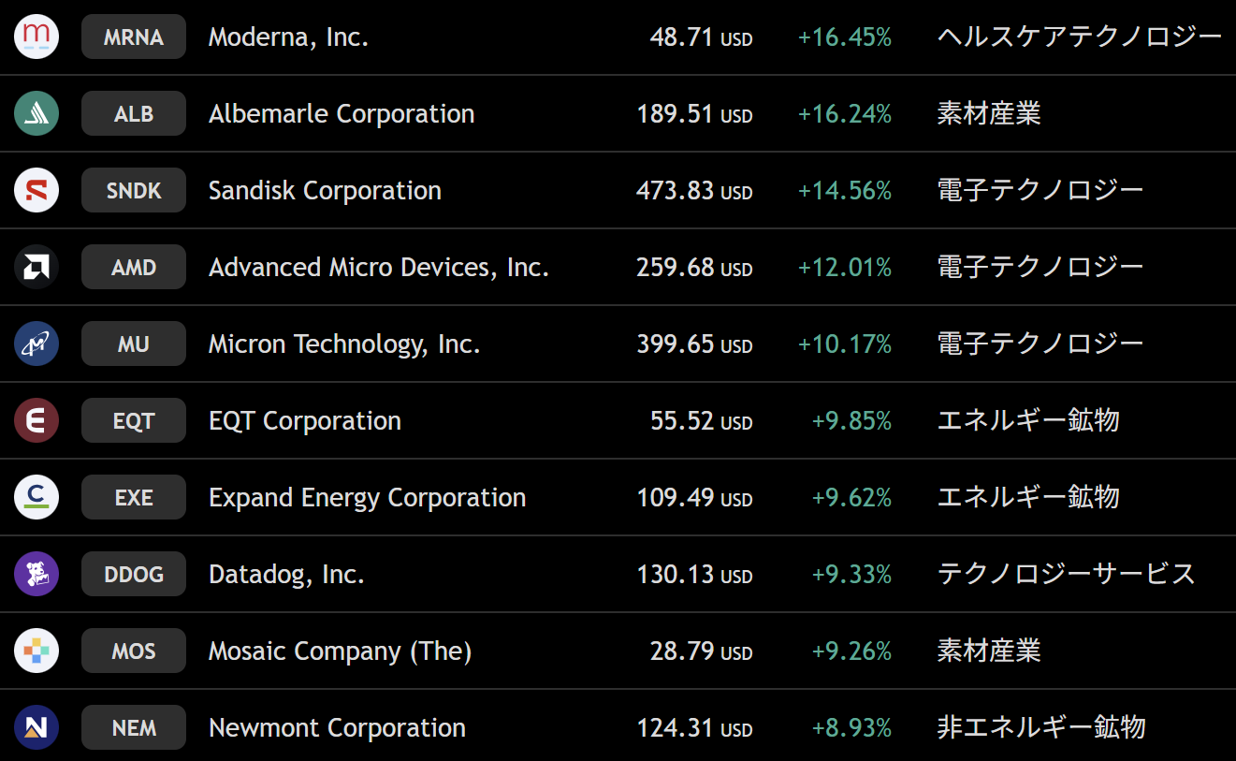Open the MRNA ticker symbol badge
Image resolution: width=1236 pixels, height=761 pixels.
134,37
